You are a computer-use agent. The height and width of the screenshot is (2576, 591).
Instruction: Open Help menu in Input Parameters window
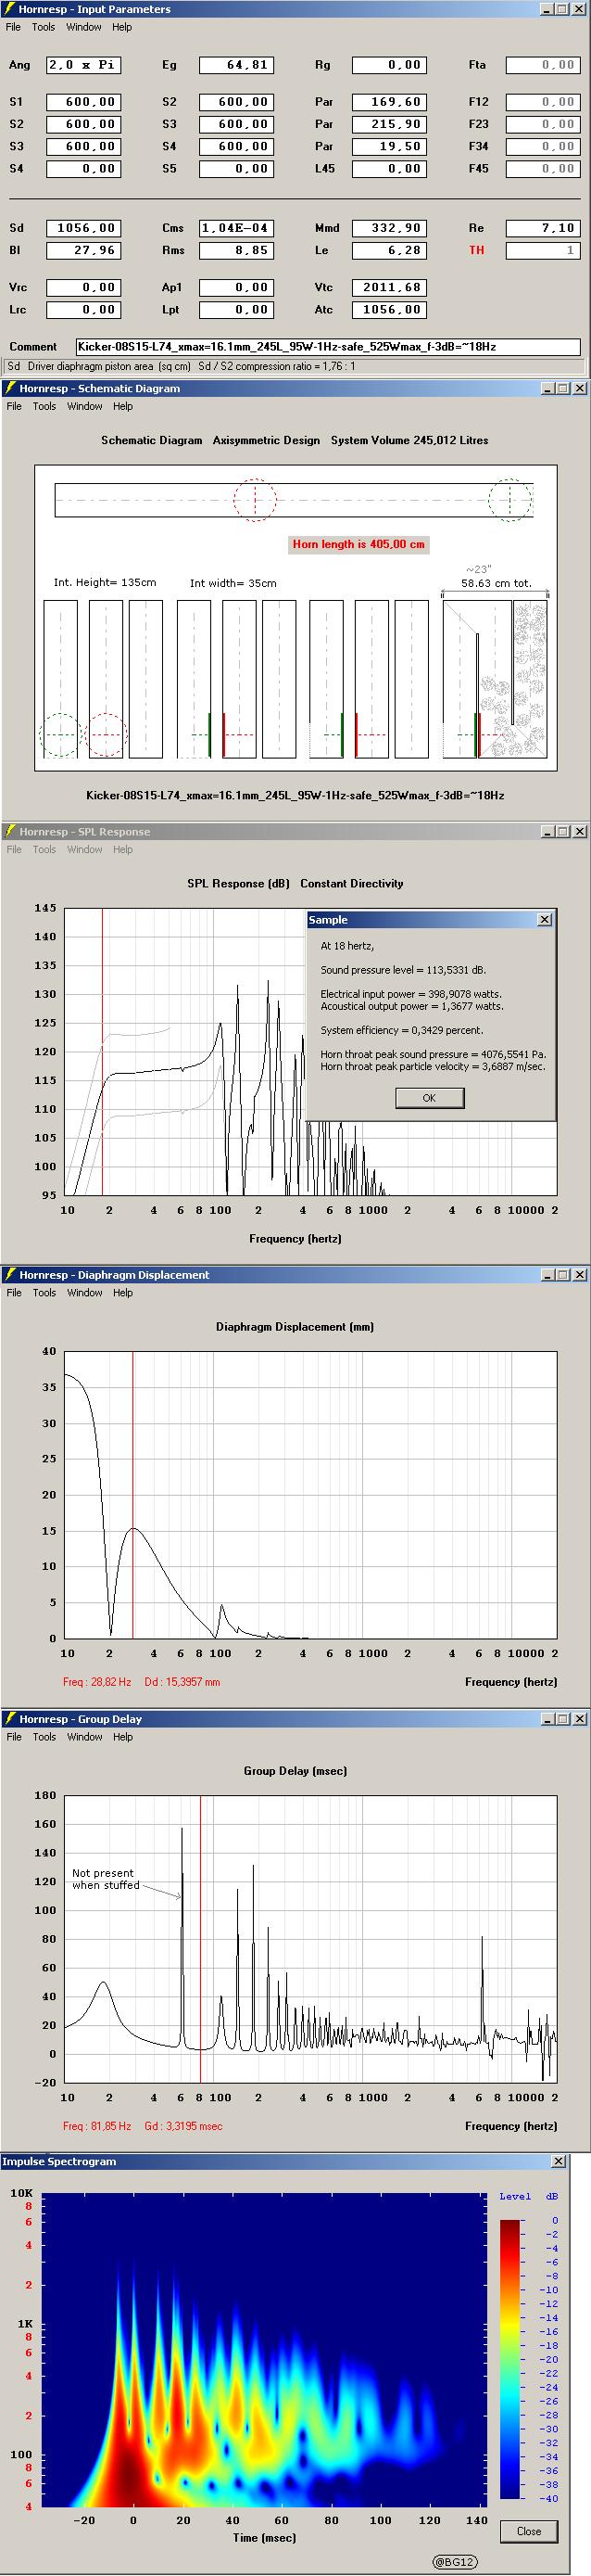tap(121, 27)
